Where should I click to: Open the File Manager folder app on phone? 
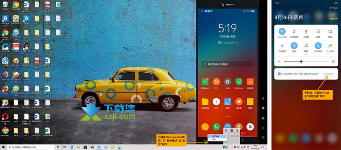tap(205, 102)
